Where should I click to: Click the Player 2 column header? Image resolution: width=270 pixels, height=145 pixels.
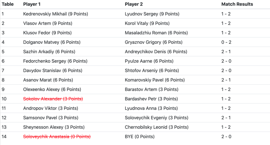[134, 4]
